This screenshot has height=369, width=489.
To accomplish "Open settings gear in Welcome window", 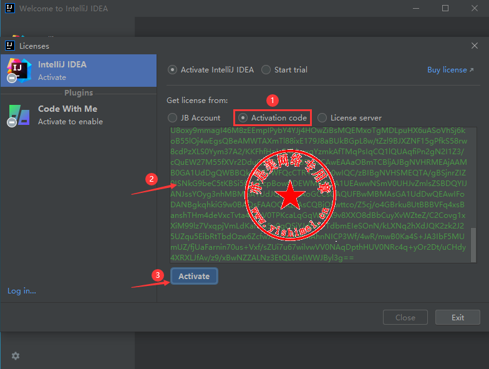I will [x=15, y=356].
